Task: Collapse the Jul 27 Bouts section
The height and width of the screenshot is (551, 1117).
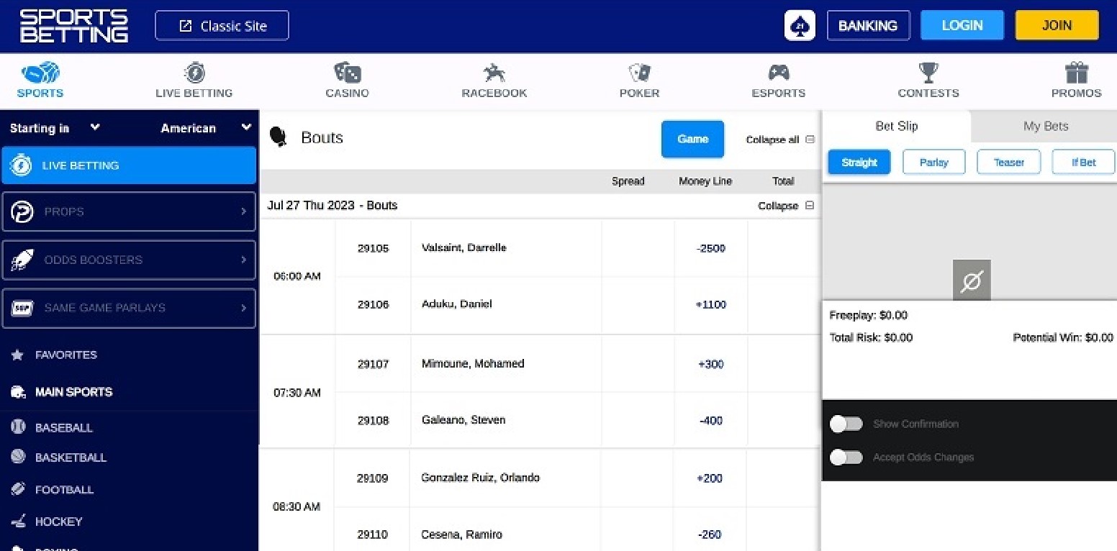Action: coord(785,206)
